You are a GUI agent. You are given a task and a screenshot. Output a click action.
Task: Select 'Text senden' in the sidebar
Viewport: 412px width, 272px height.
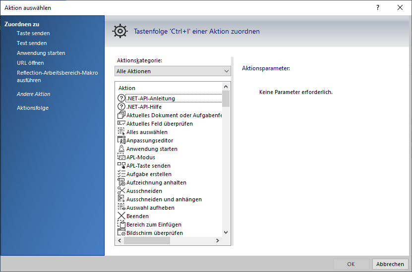(32, 43)
